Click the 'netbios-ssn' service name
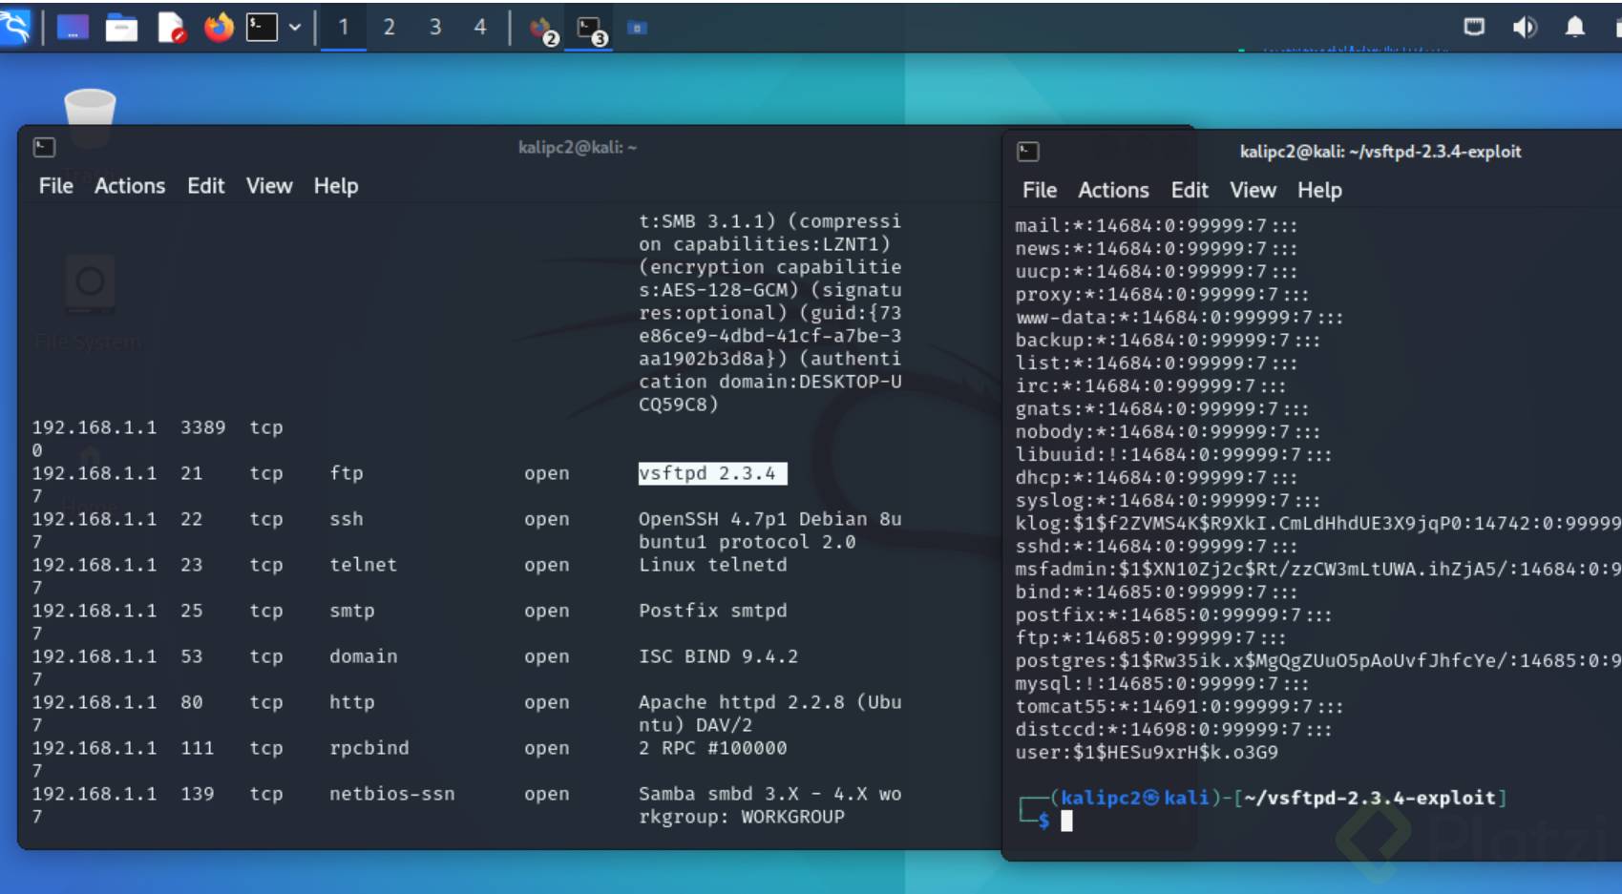The image size is (1622, 894). [392, 794]
